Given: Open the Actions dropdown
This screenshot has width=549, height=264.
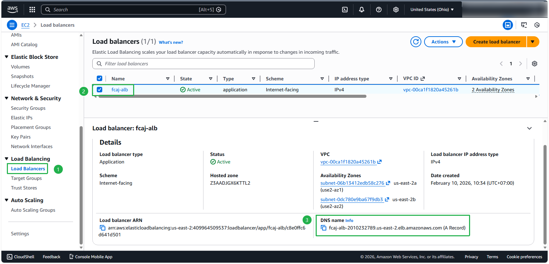Looking at the screenshot, I should [x=443, y=42].
